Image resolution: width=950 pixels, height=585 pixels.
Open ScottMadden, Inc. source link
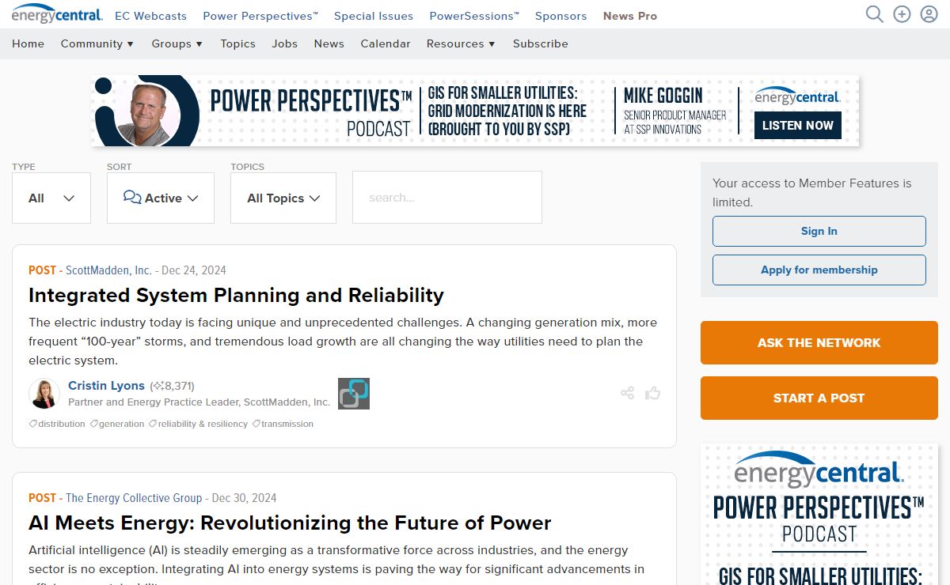coord(108,270)
